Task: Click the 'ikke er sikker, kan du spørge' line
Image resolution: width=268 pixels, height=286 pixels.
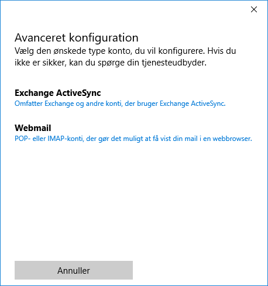Action: [x=111, y=63]
